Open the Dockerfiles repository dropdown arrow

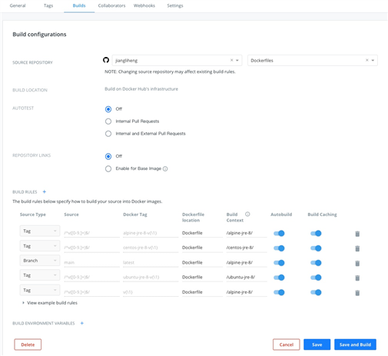tap(373, 60)
